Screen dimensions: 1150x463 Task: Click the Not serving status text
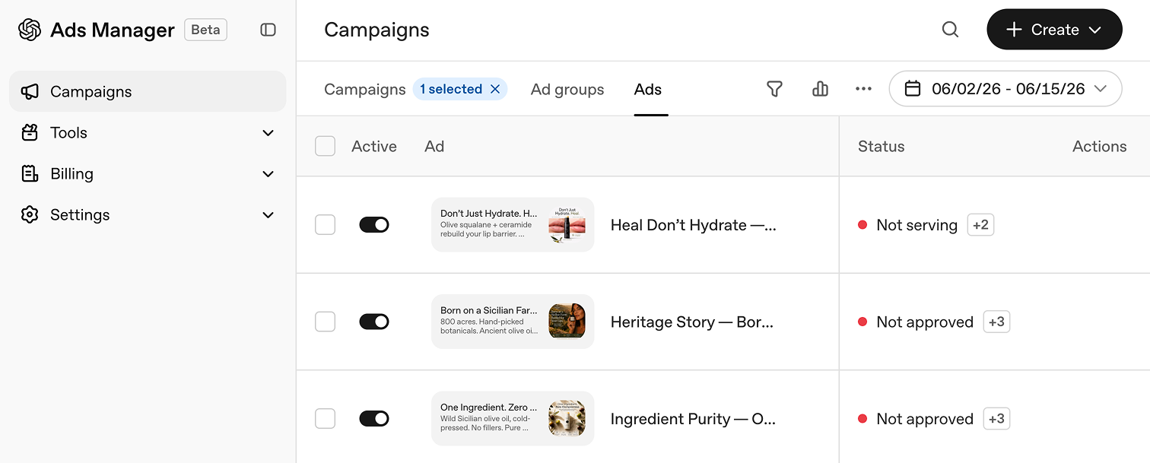tap(917, 225)
